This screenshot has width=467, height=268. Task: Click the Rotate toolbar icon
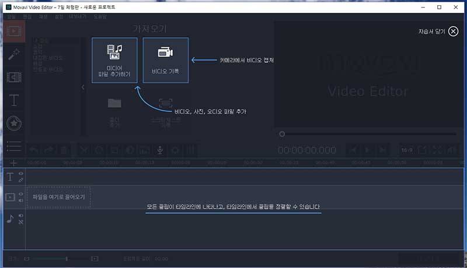[x=99, y=150]
